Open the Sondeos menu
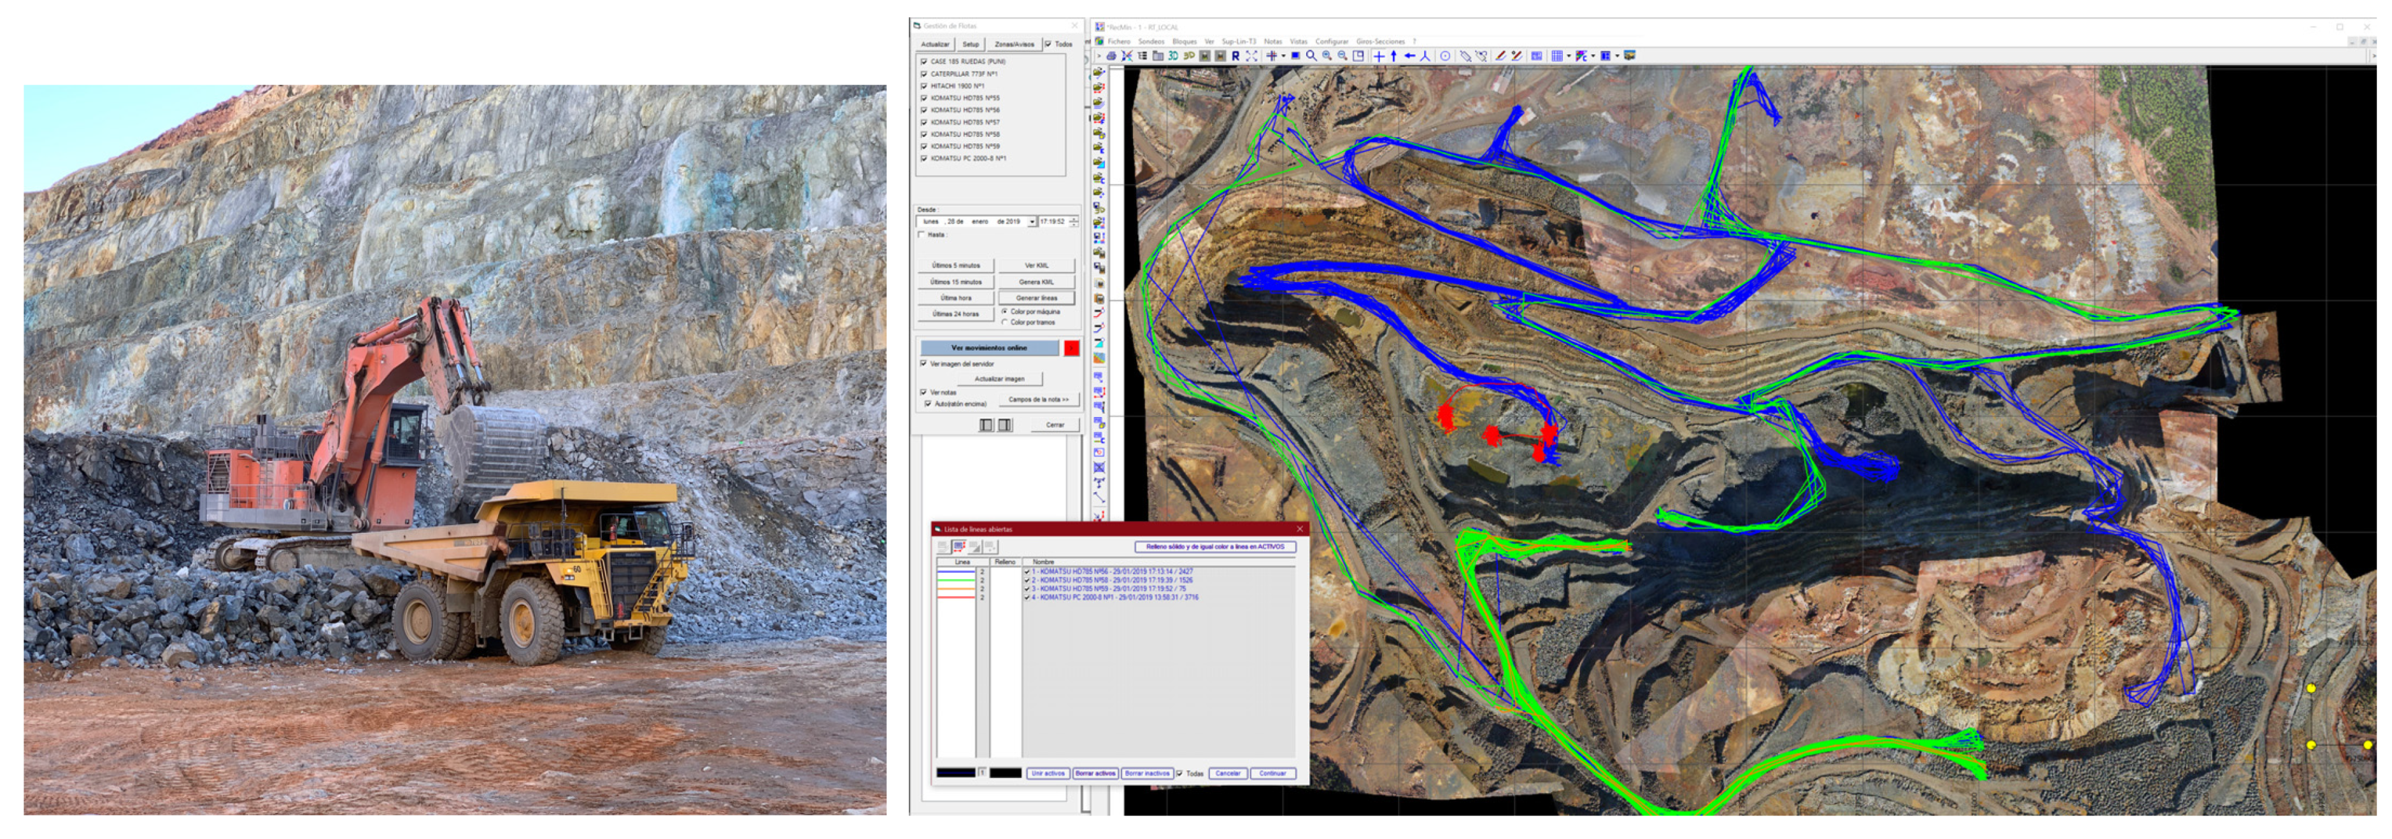This screenshot has width=2392, height=839. click(x=1151, y=42)
